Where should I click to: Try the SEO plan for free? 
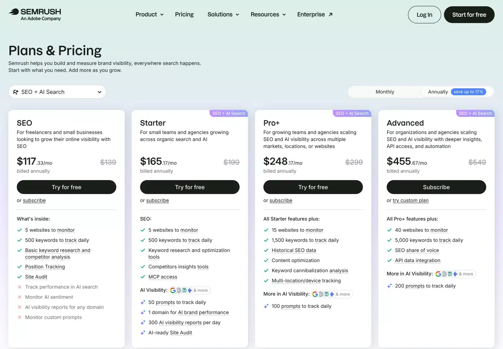(x=66, y=187)
